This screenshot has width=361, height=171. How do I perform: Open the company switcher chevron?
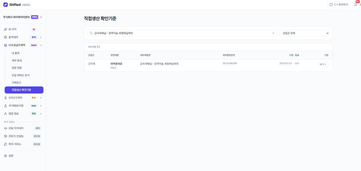click(x=41, y=17)
